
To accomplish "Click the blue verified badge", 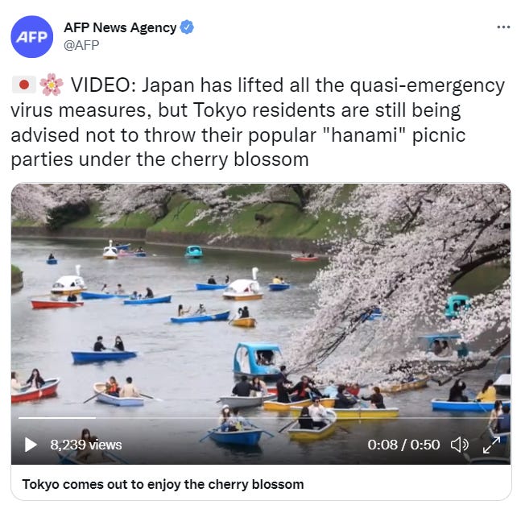I will (187, 27).
